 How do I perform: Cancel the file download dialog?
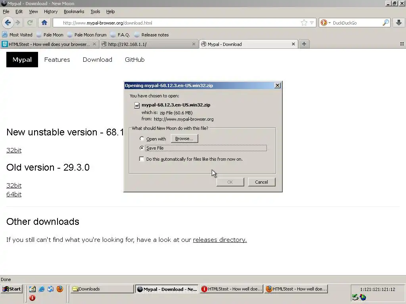(262, 182)
